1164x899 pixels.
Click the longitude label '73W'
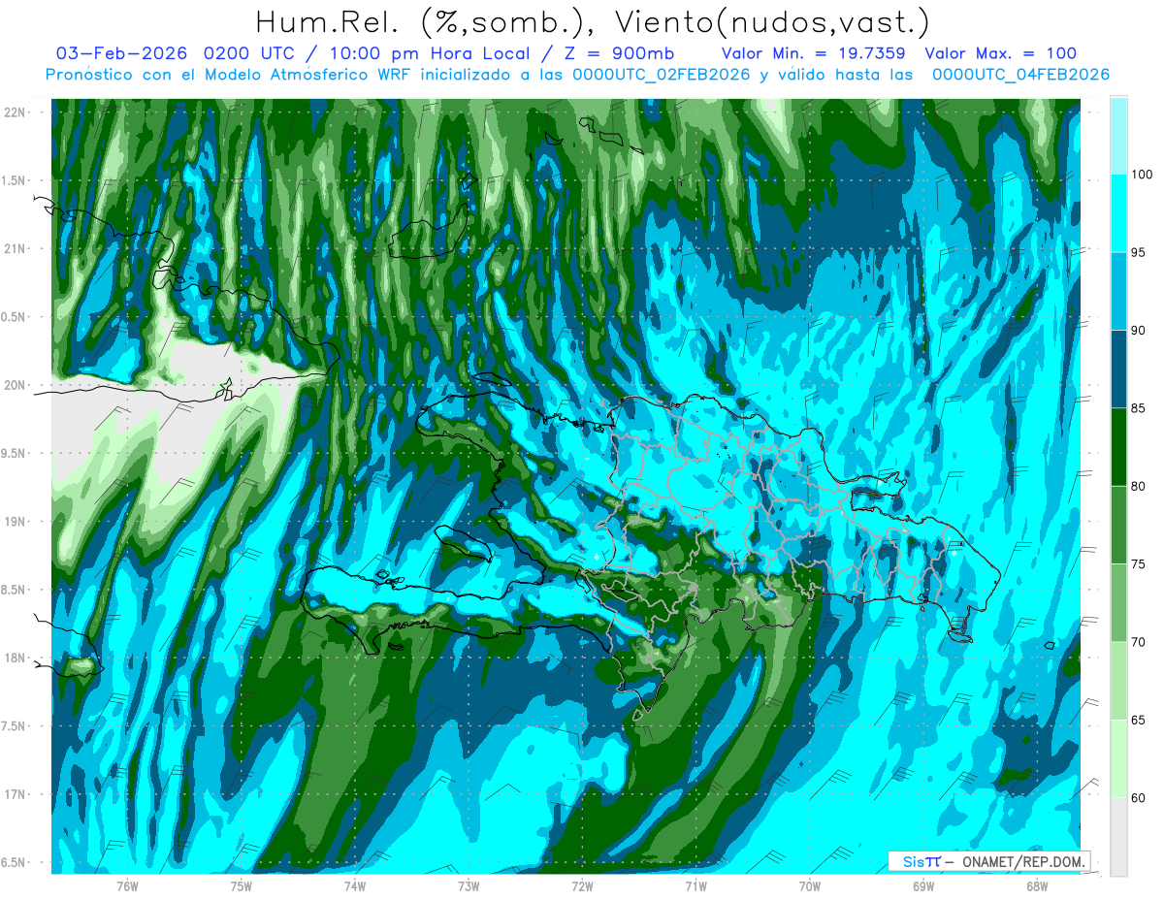tap(468, 886)
